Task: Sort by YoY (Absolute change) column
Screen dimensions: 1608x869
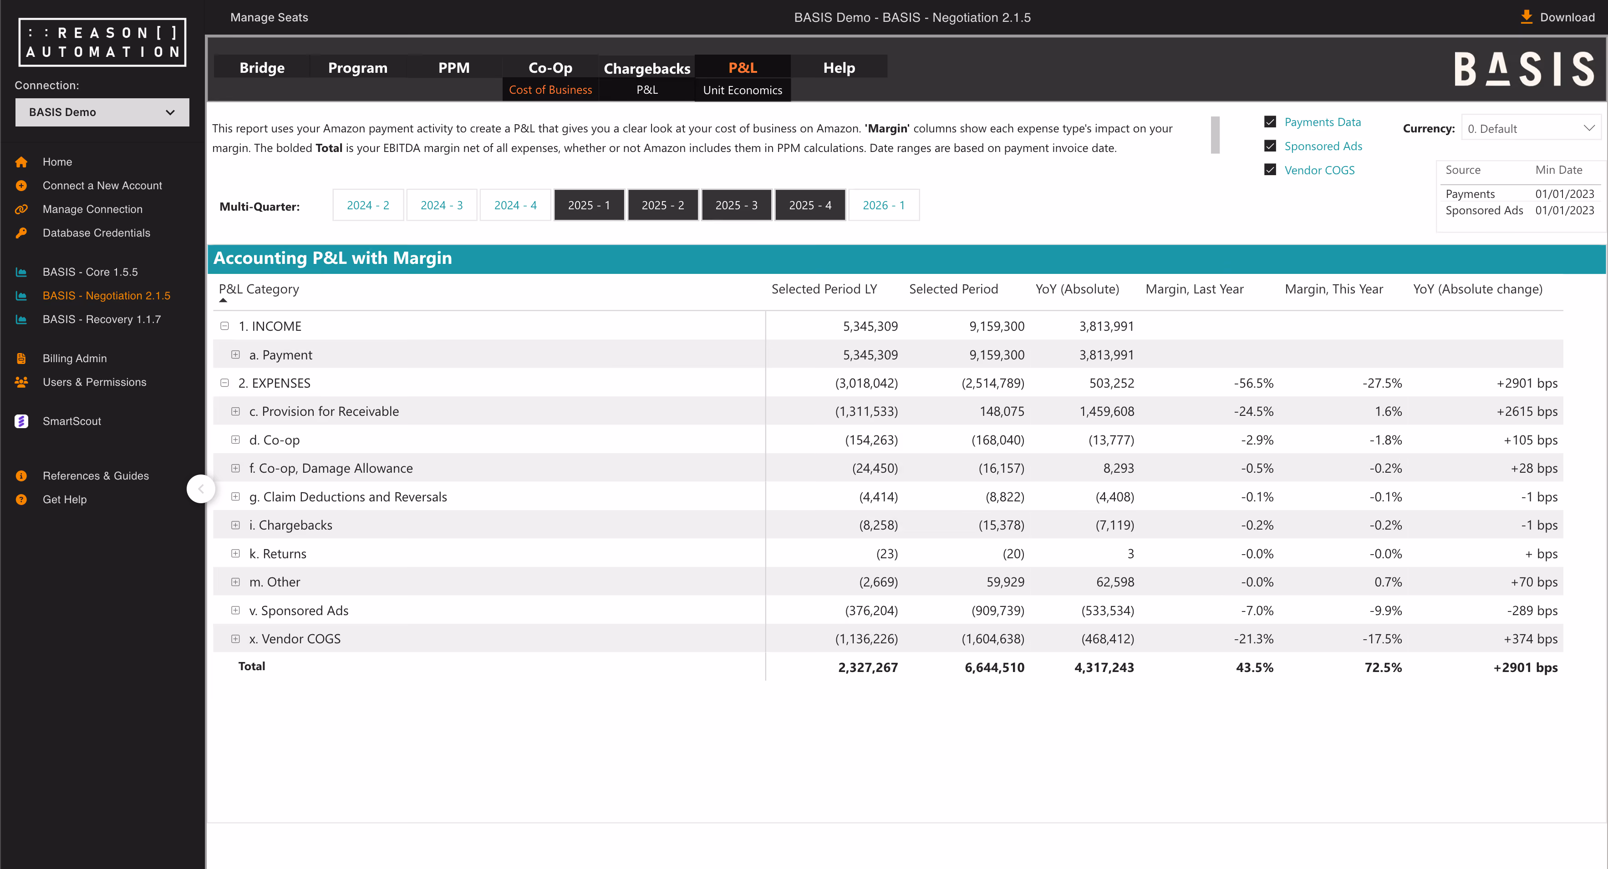Action: (x=1477, y=289)
